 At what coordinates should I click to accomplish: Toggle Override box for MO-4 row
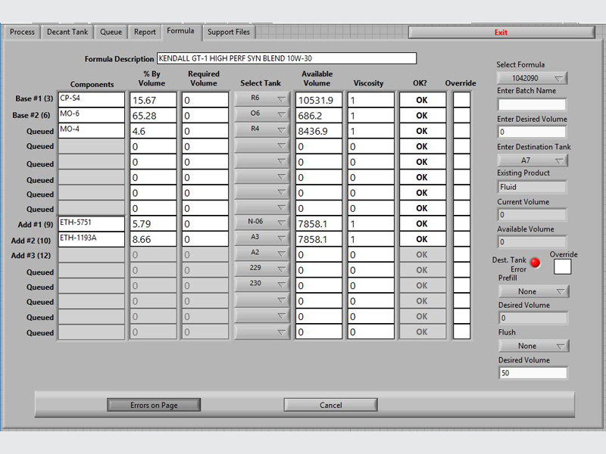[x=461, y=130]
